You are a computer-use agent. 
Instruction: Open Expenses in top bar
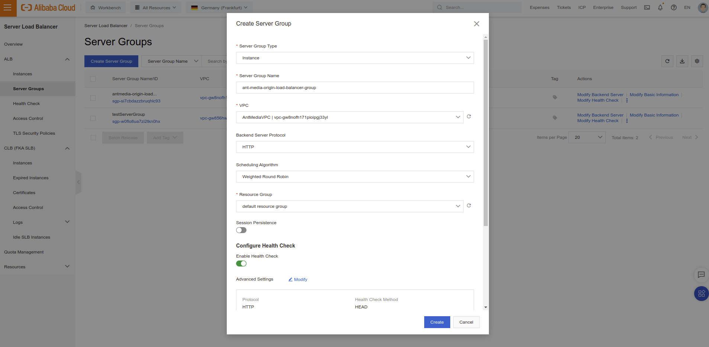[x=539, y=7]
